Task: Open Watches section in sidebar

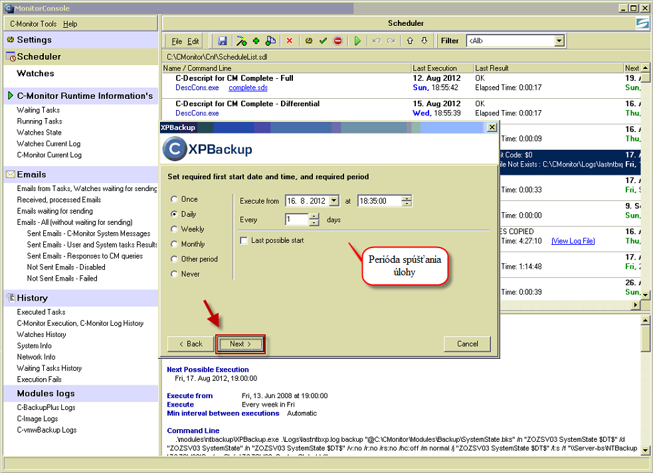Action: coord(35,73)
